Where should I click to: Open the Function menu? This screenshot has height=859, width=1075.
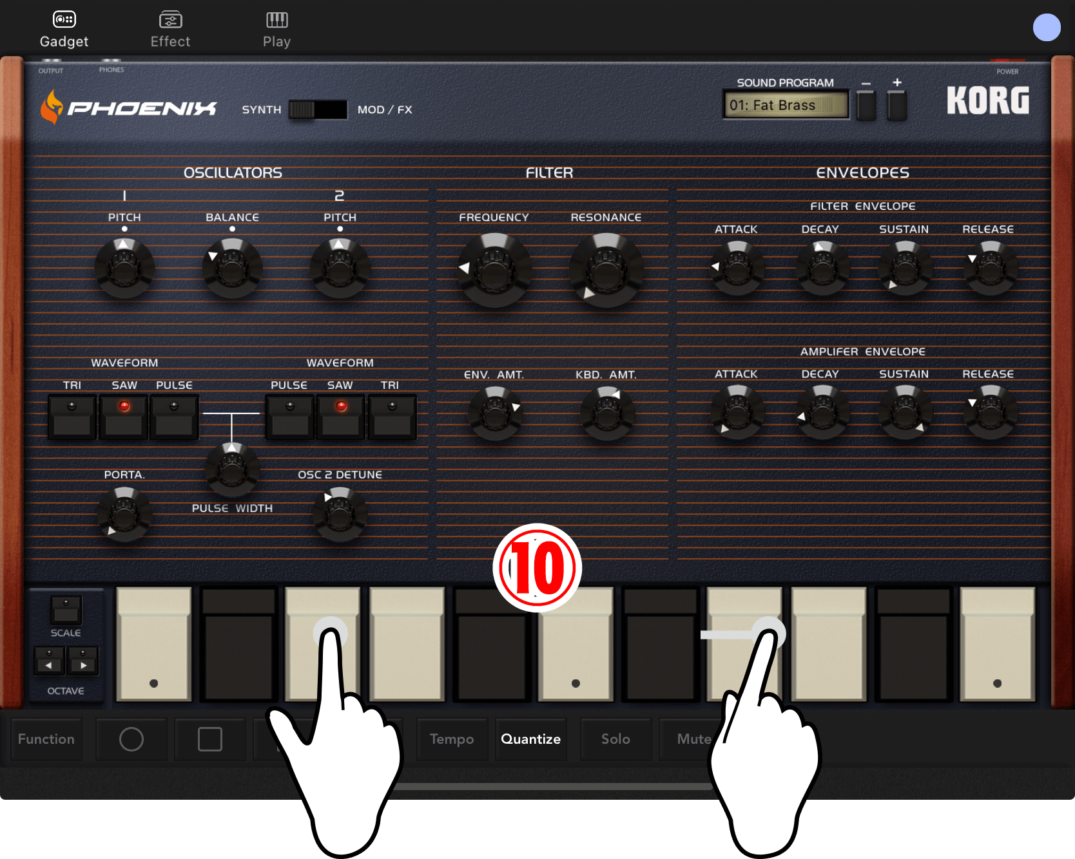46,739
